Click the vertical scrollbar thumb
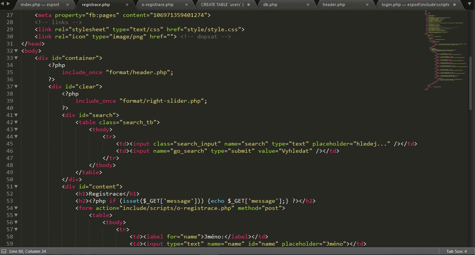475x255 pixels. tap(471, 83)
